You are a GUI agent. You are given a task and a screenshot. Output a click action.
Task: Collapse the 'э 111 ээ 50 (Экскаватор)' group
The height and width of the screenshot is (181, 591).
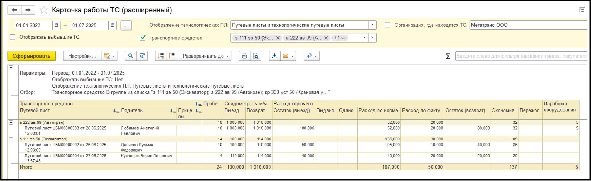[x=11, y=139]
